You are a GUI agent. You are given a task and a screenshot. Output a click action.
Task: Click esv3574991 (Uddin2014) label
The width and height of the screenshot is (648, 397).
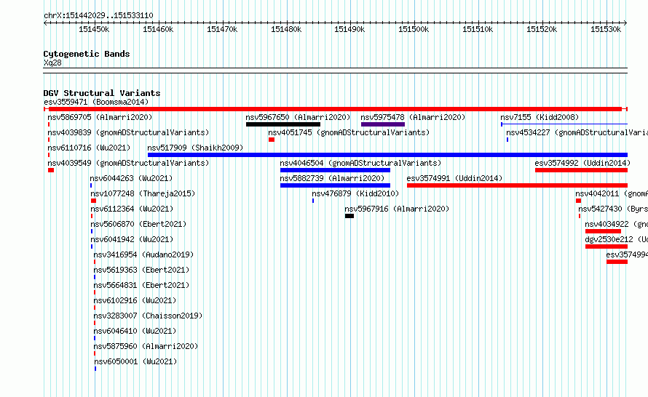click(454, 178)
